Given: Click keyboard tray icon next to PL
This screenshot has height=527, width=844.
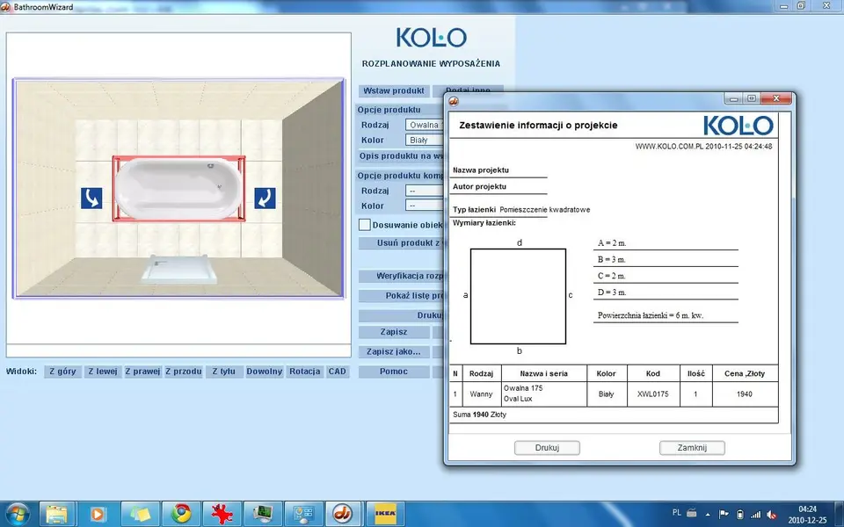Looking at the screenshot, I should 692,512.
